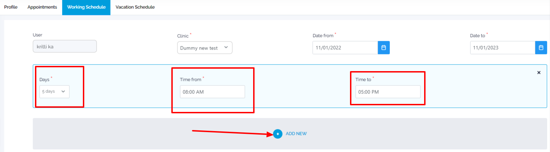Select the Working Schedule tab
Viewport: 550px width, 152px height.
click(x=86, y=7)
